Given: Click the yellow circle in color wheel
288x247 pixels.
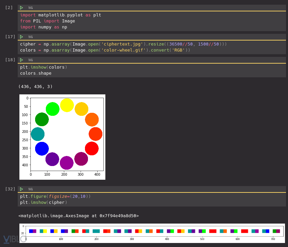Looking at the screenshot, I should (x=67, y=105).
